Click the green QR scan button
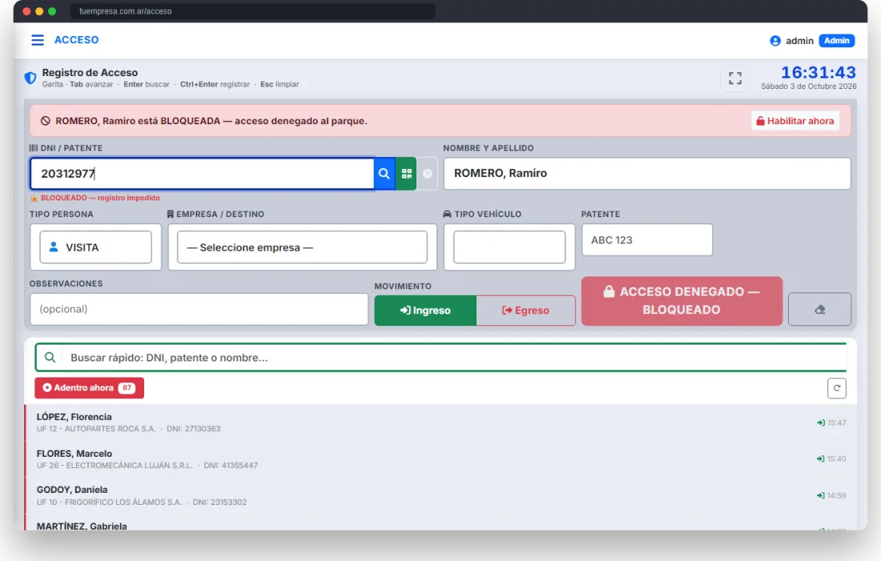Screen dimensions: 881x561 tap(406, 173)
